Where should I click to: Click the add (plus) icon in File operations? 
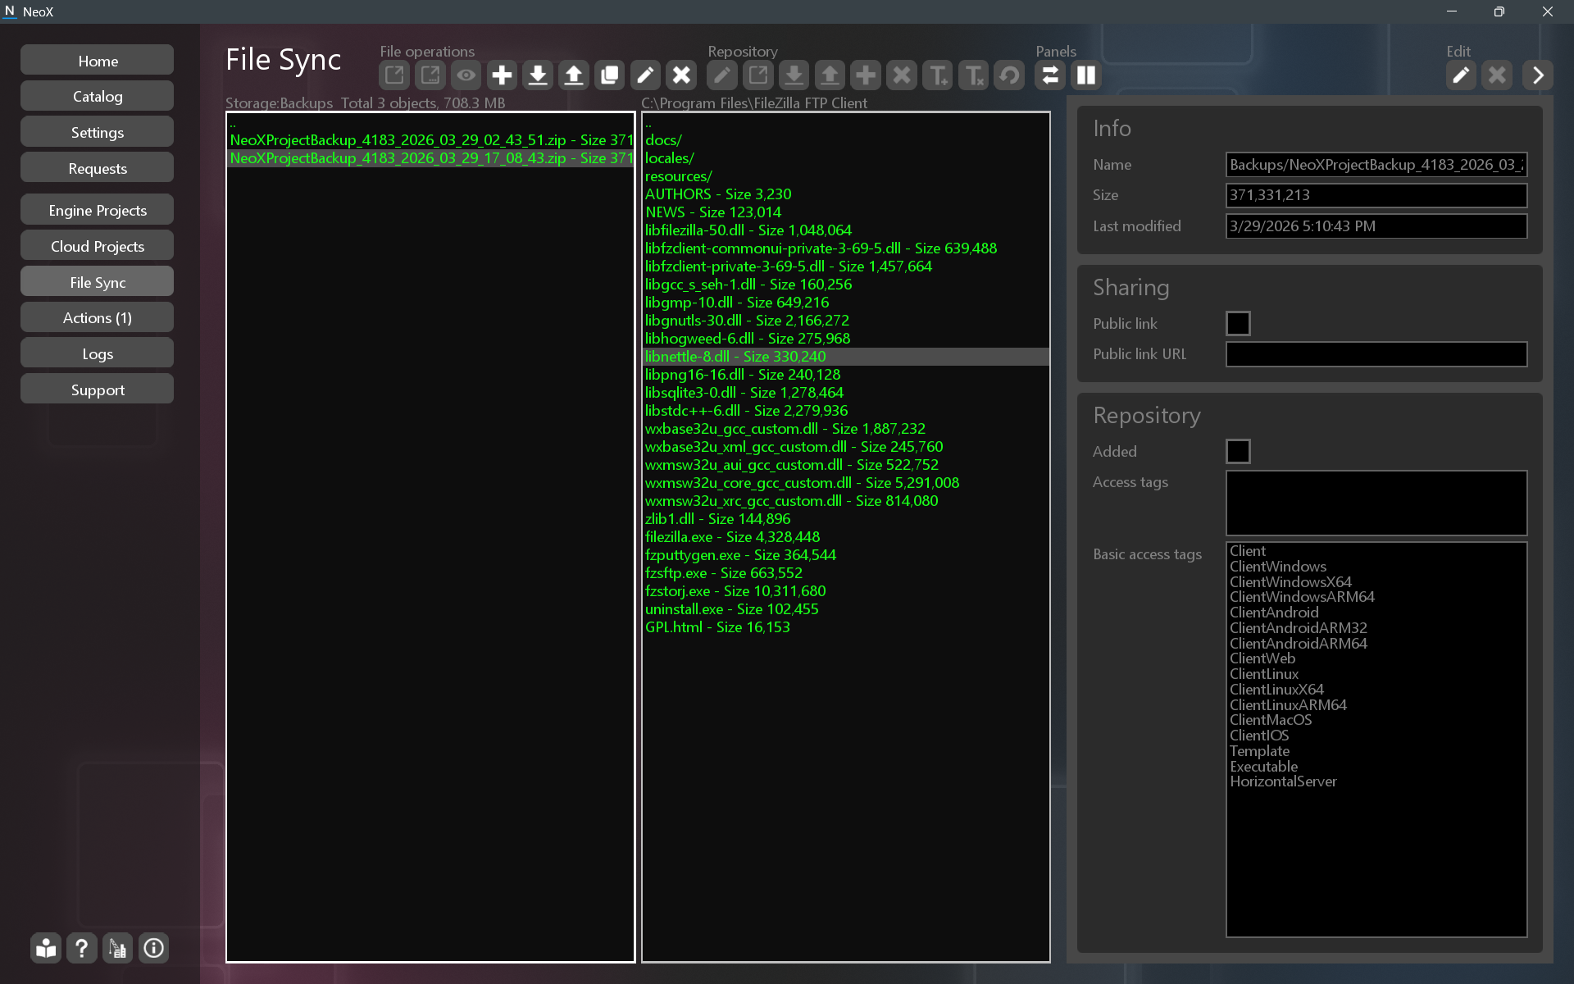(502, 75)
